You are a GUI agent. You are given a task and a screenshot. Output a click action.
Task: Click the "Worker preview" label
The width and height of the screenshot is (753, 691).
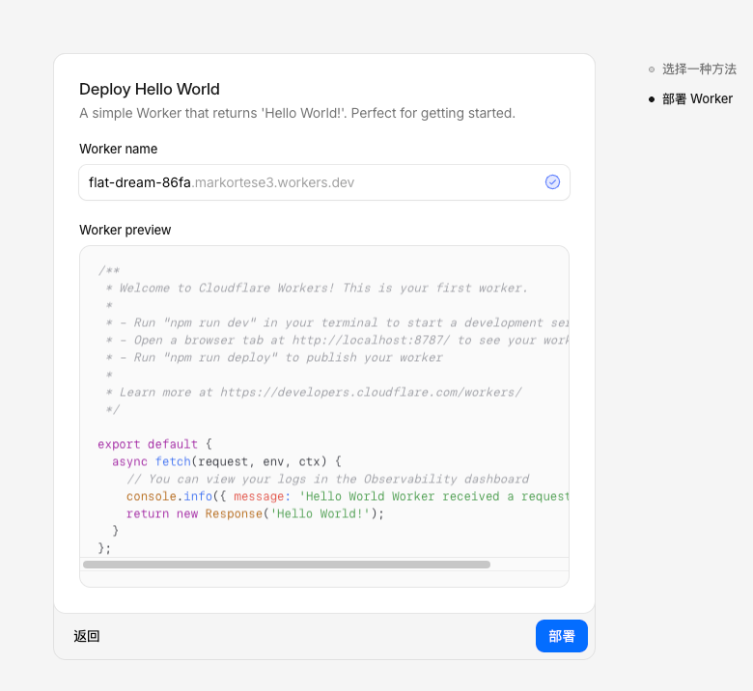point(125,230)
